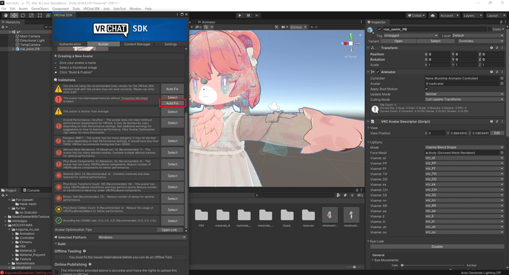Toggle the Apply Root Motion checkbox
The width and height of the screenshot is (509, 275).
click(x=426, y=89)
